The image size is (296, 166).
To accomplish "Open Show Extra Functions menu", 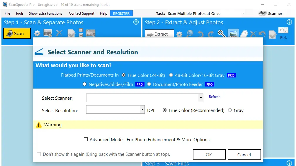I will (45, 13).
